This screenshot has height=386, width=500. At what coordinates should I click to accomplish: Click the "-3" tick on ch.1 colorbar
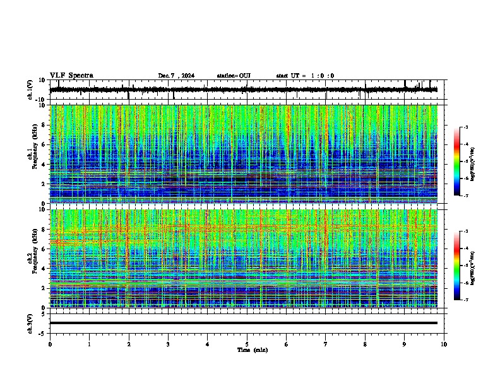click(x=466, y=127)
